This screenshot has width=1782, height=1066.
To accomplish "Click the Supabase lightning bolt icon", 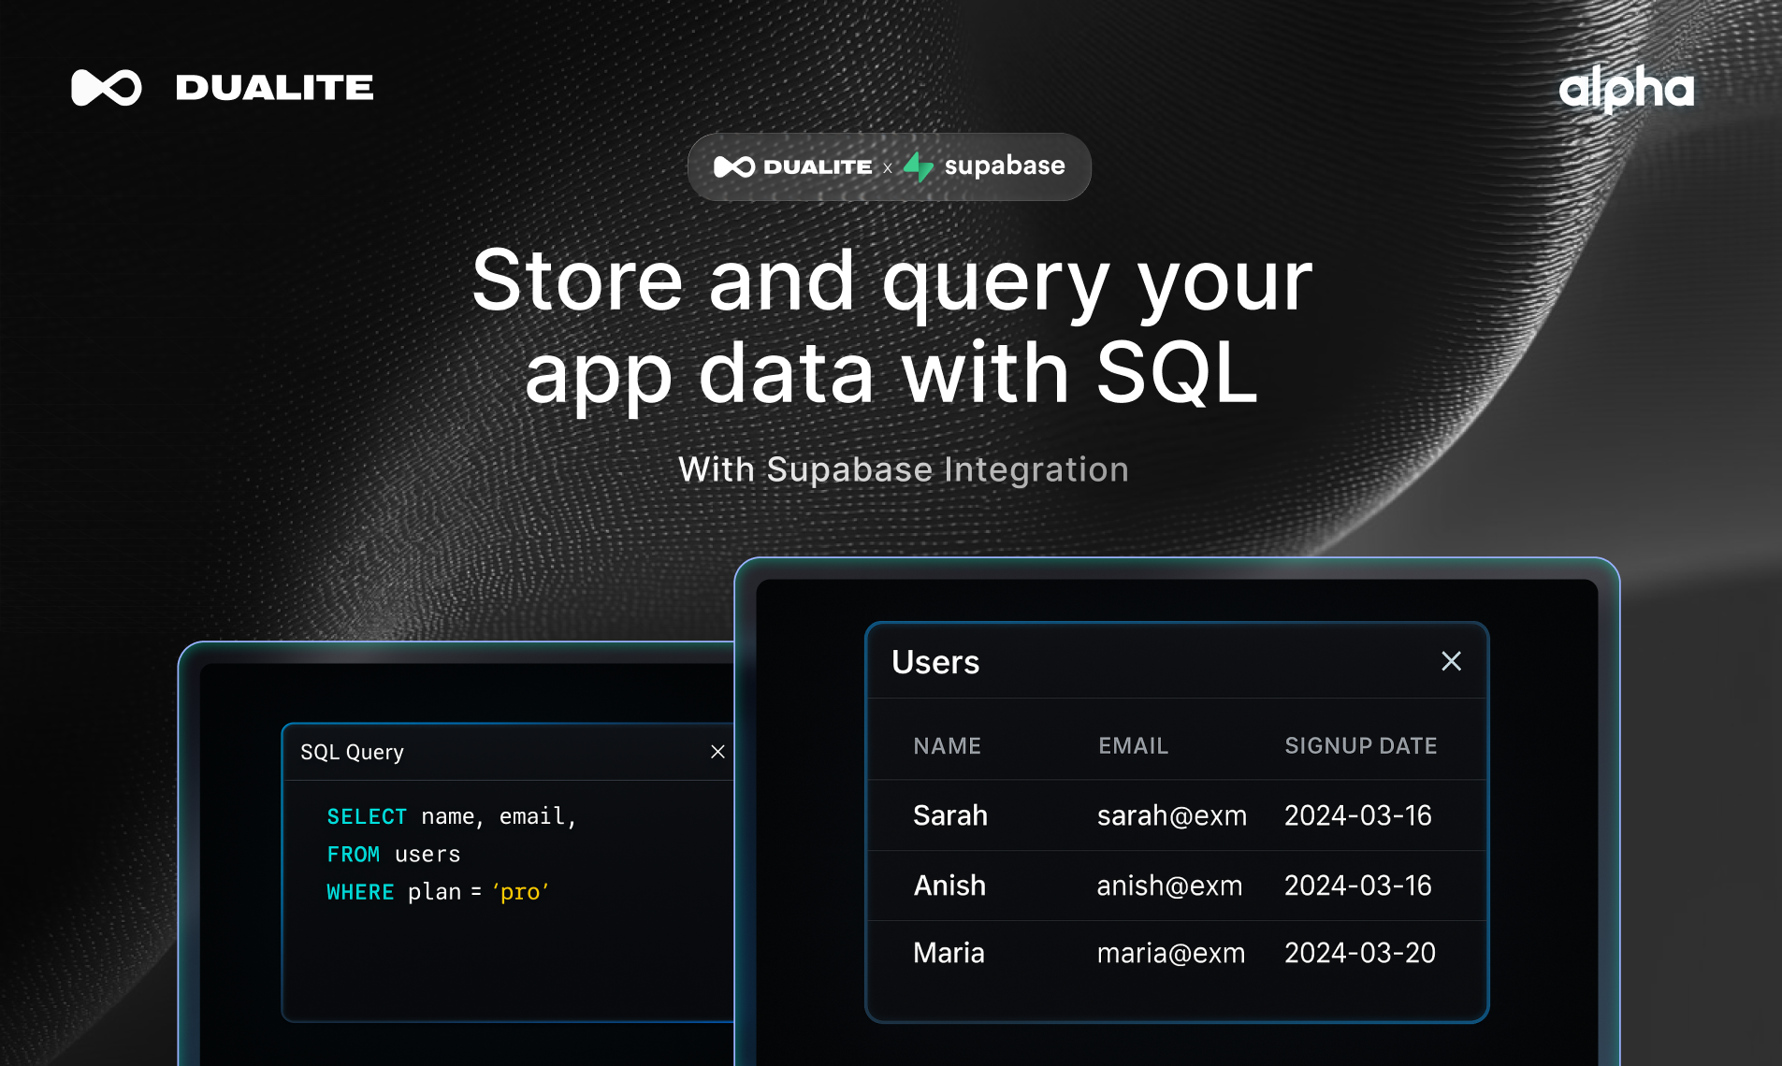I will [919, 166].
